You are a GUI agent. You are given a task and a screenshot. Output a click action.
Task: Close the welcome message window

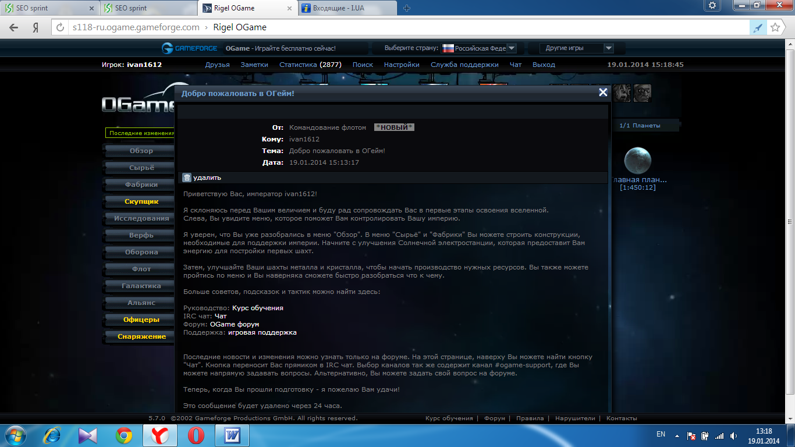[603, 93]
